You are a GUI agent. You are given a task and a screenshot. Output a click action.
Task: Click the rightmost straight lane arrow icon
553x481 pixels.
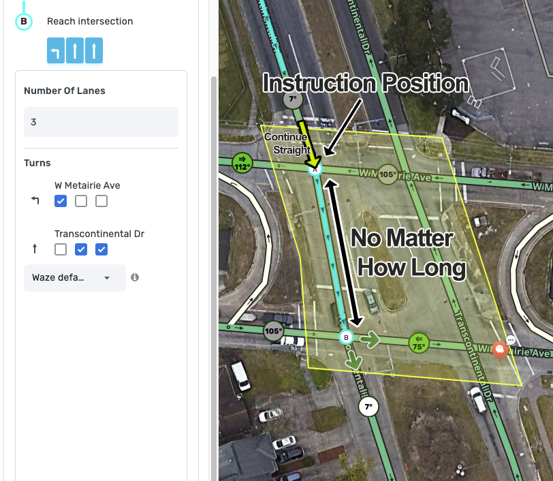click(94, 50)
